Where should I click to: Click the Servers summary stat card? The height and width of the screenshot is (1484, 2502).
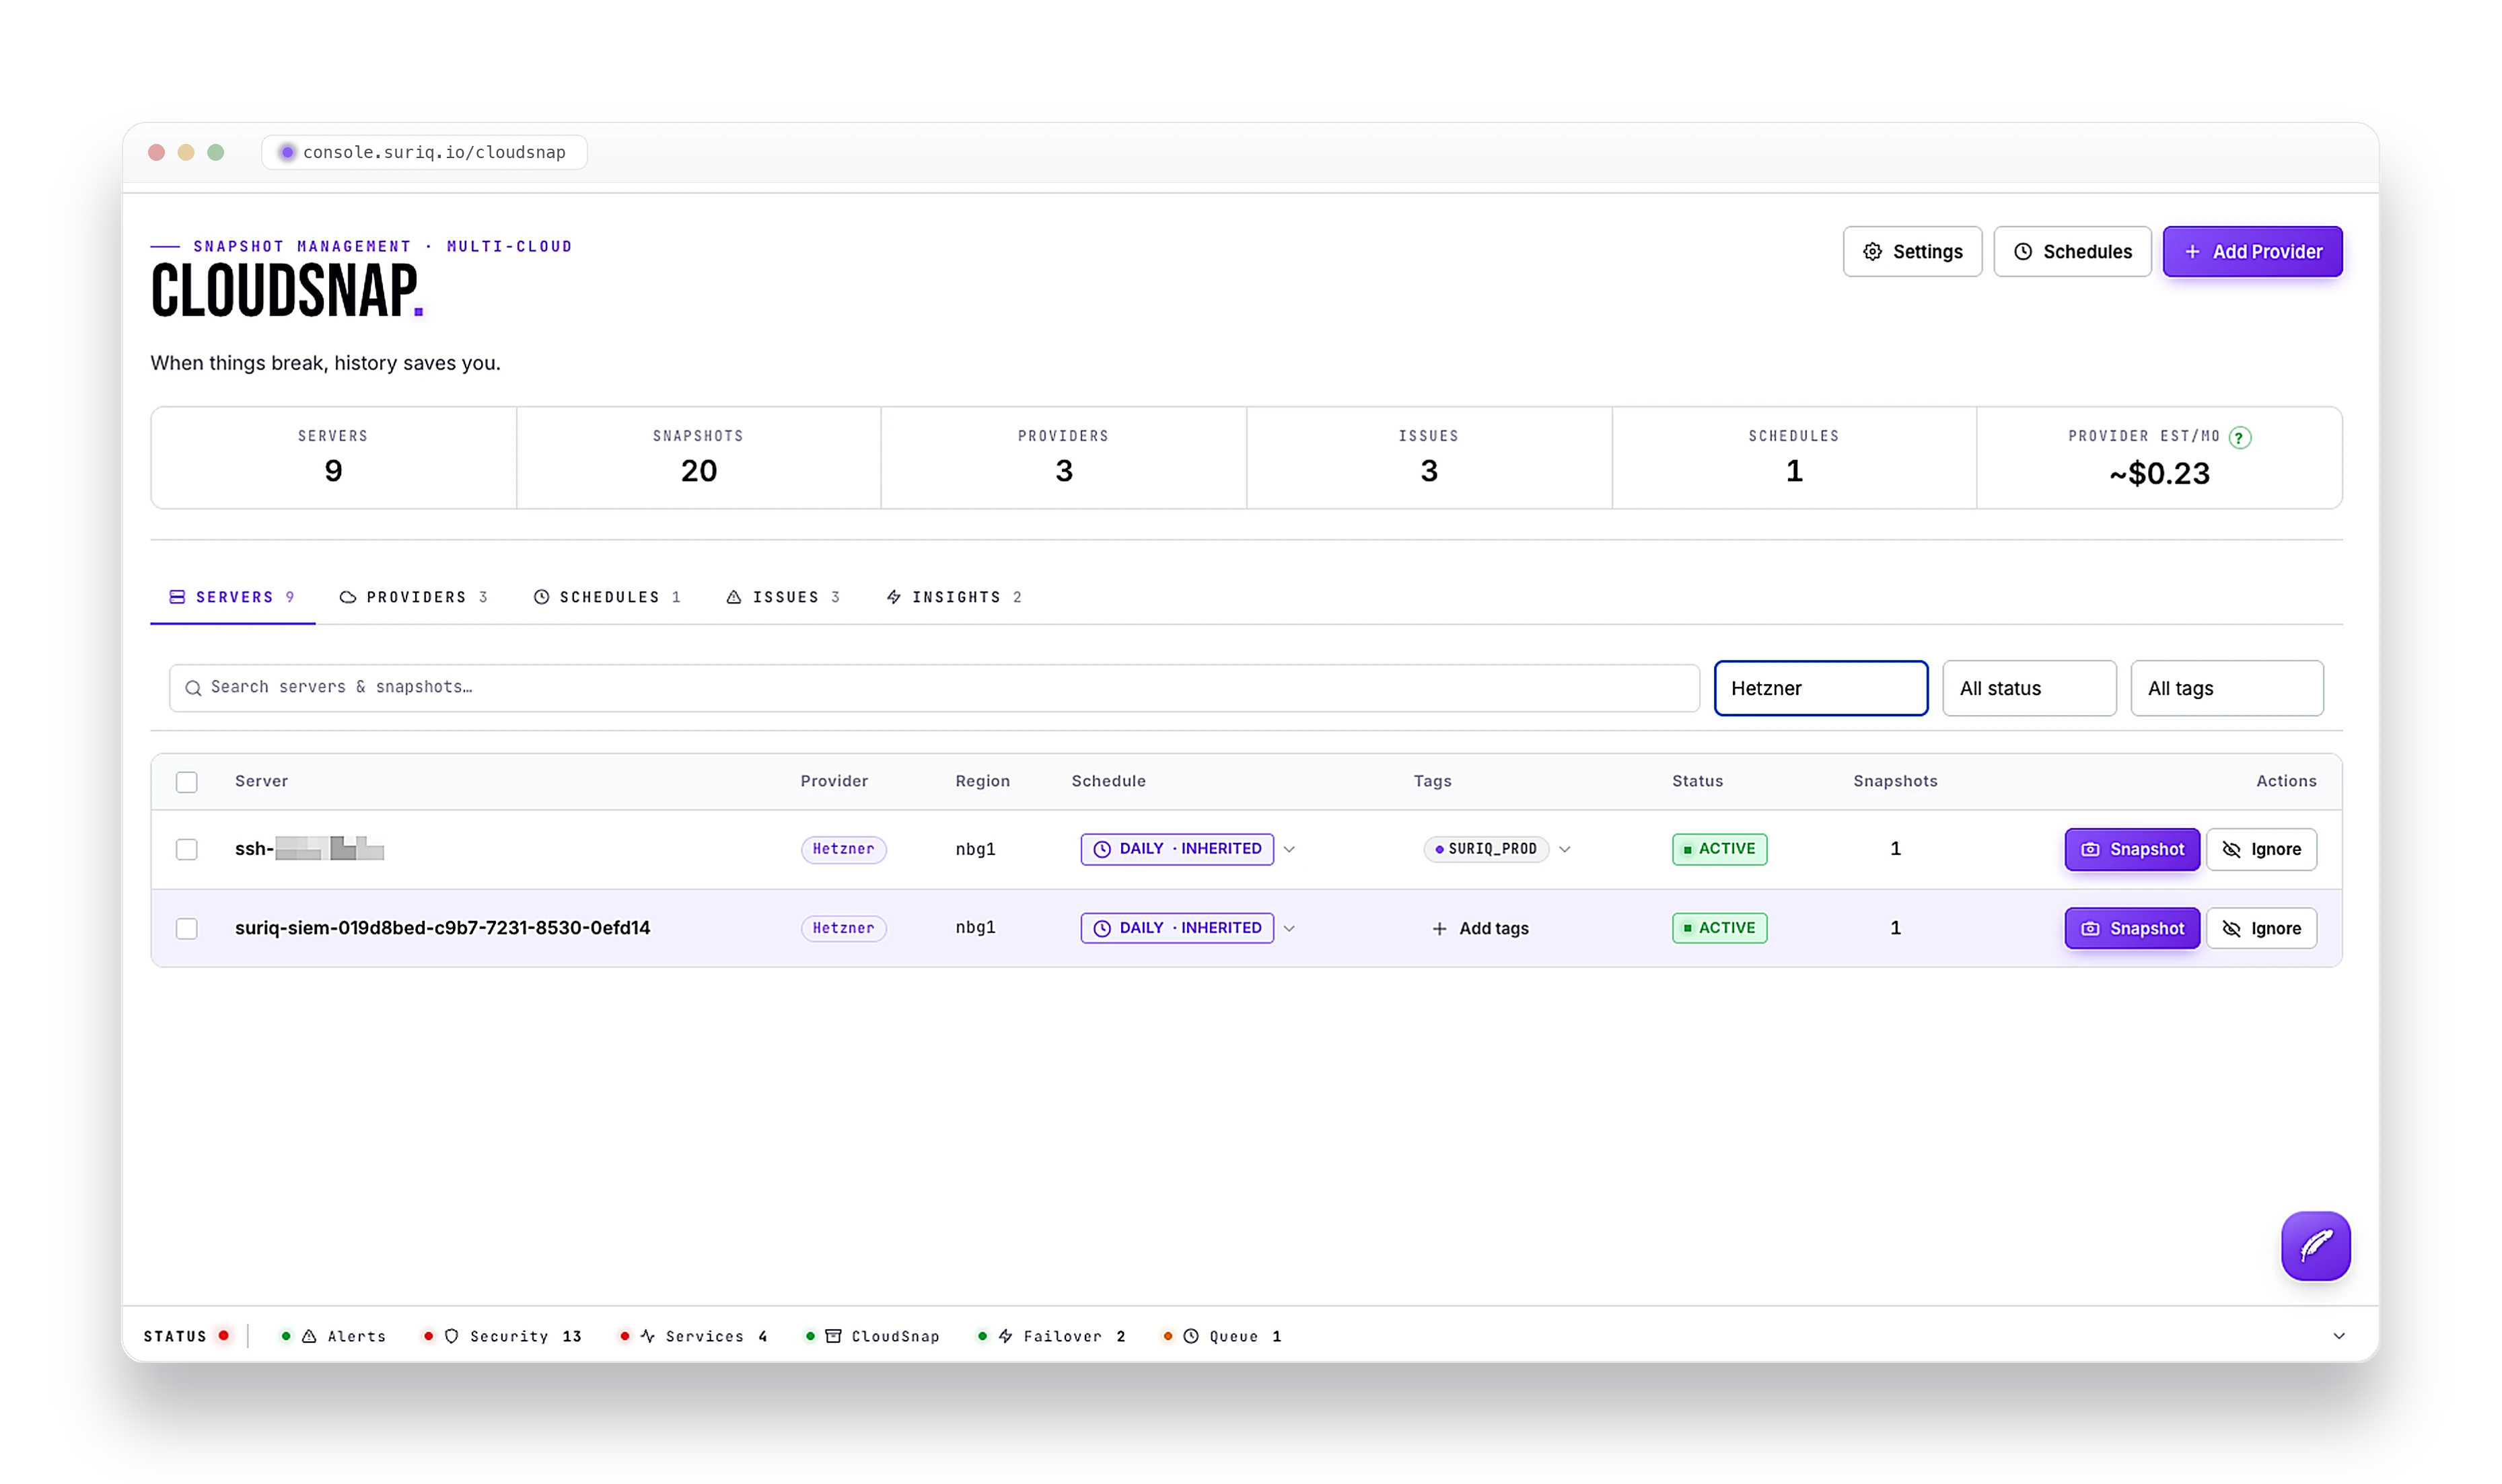pos(333,458)
